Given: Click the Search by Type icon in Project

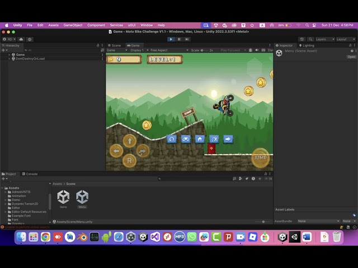Looking at the screenshot, I should pos(241,179).
